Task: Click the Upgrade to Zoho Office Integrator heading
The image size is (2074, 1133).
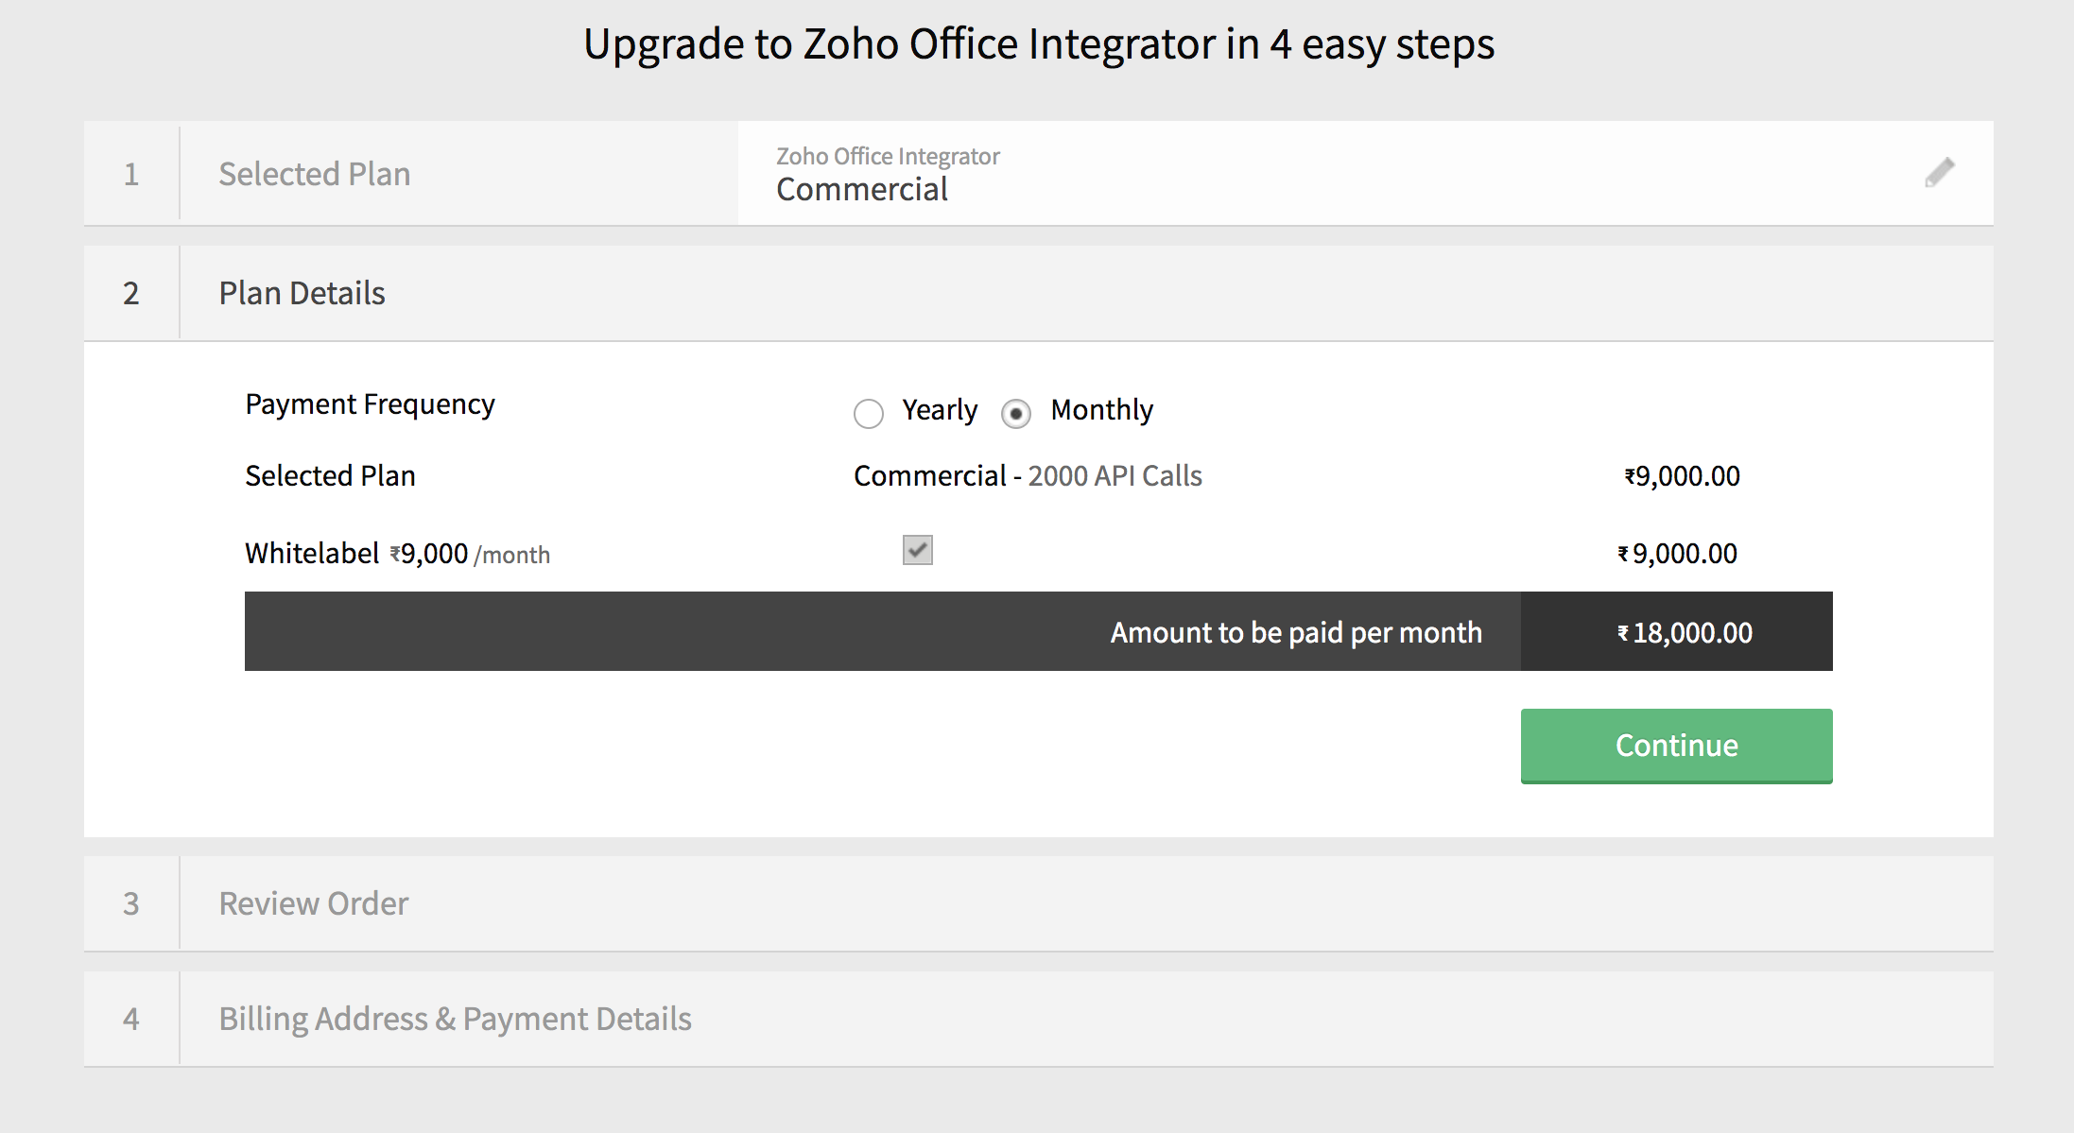Action: pos(1038,44)
